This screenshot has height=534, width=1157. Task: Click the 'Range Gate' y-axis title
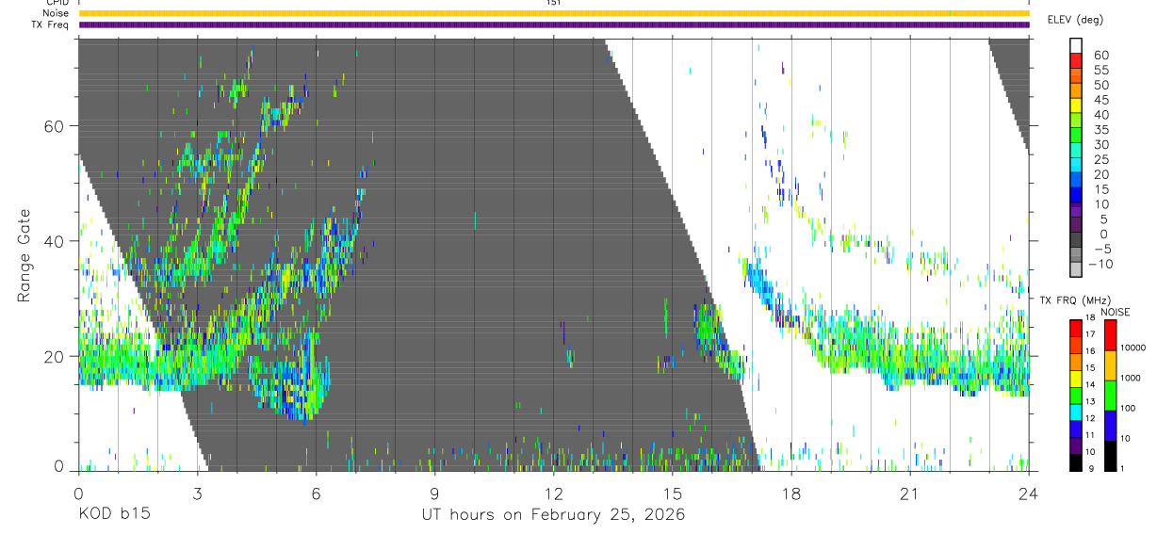(25, 253)
